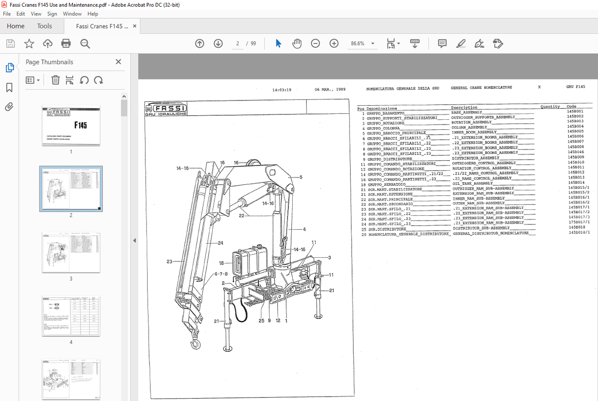Rotate the selected page counterclockwise
The height and width of the screenshot is (401, 598).
84,80
